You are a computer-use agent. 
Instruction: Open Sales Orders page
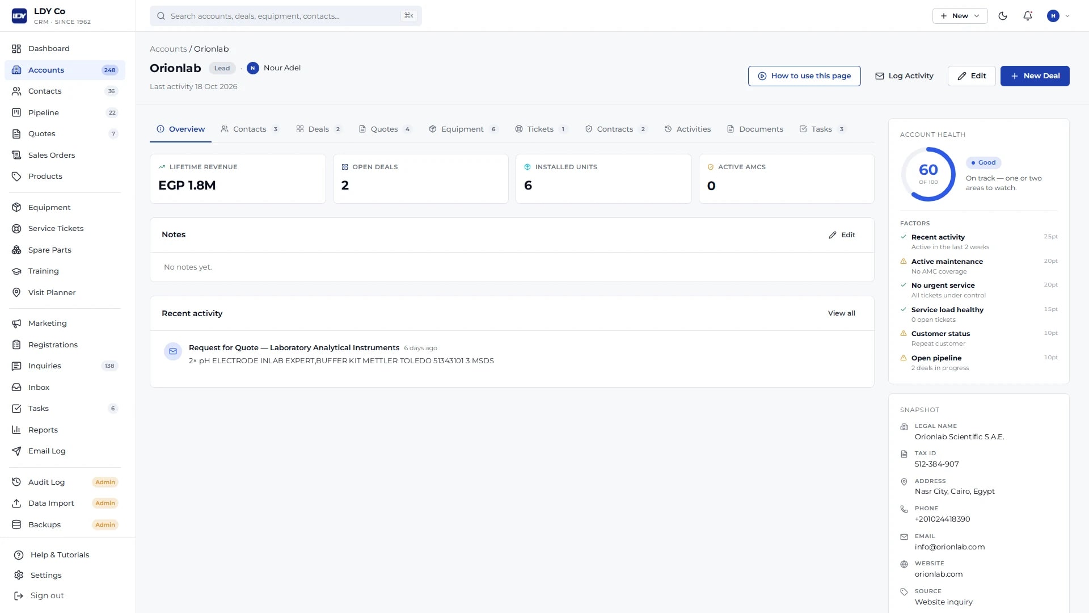coord(65,155)
